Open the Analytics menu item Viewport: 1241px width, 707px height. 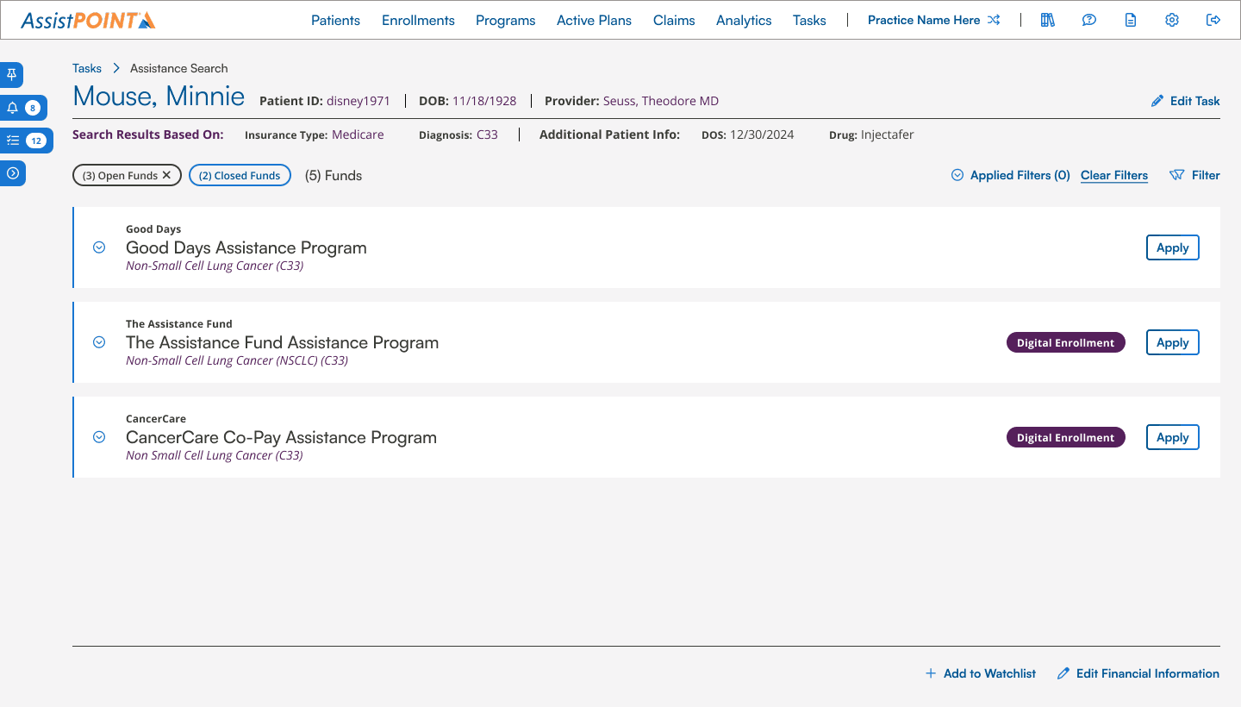744,20
